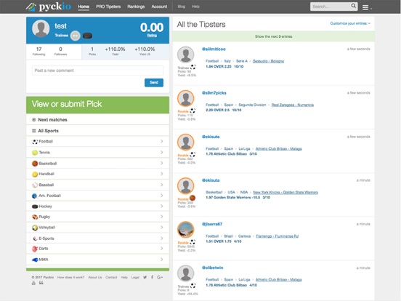Click the grey badge next to Trainee

click(76, 36)
